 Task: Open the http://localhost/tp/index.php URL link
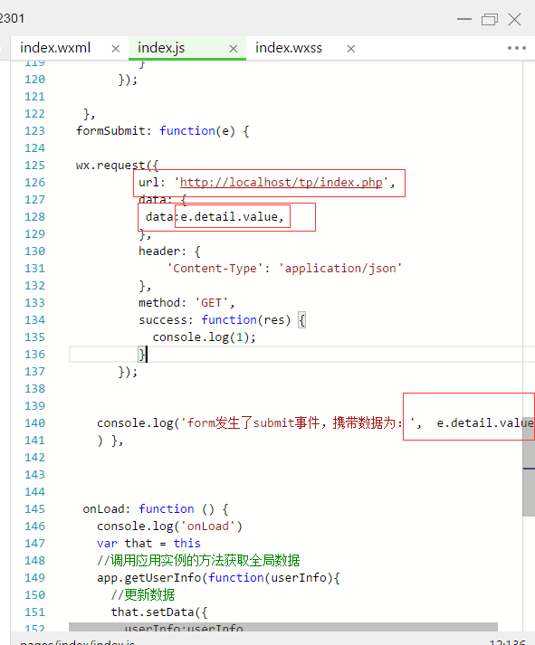(x=282, y=182)
